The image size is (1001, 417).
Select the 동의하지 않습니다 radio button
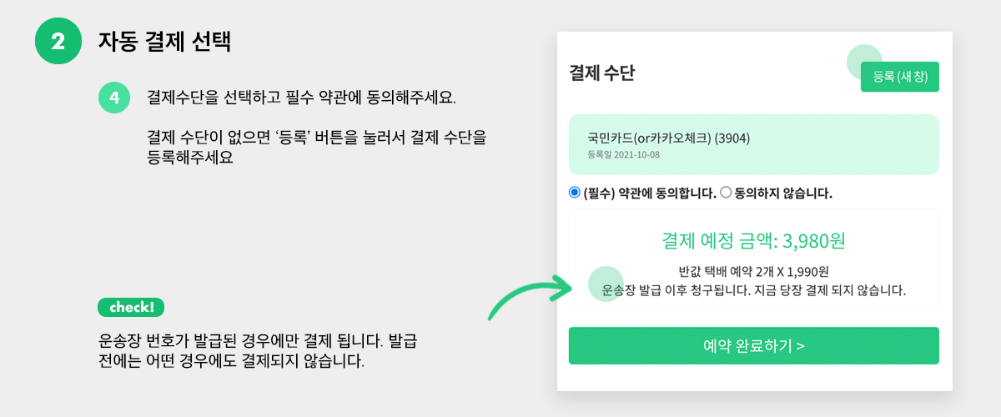pos(725,193)
